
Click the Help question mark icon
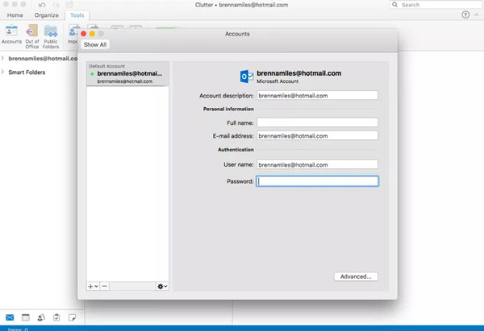point(465,14)
